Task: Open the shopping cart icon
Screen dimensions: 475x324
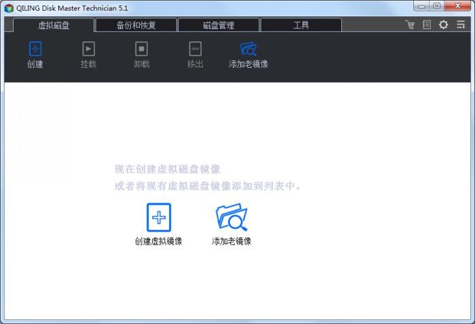Action: point(410,24)
